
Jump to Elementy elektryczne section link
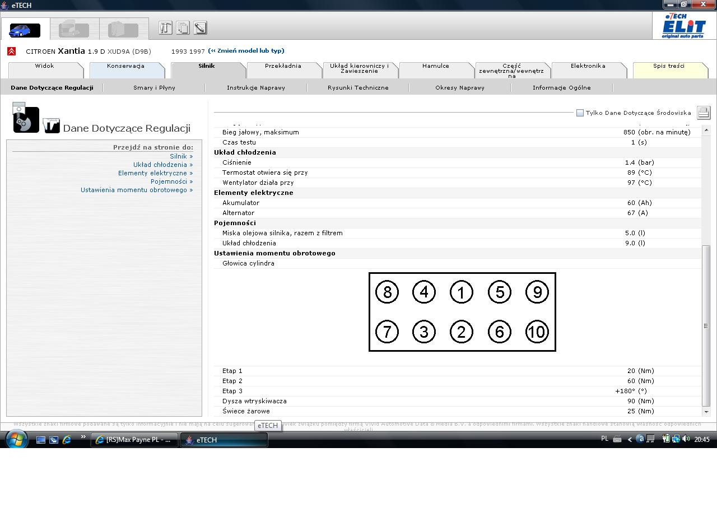[156, 173]
